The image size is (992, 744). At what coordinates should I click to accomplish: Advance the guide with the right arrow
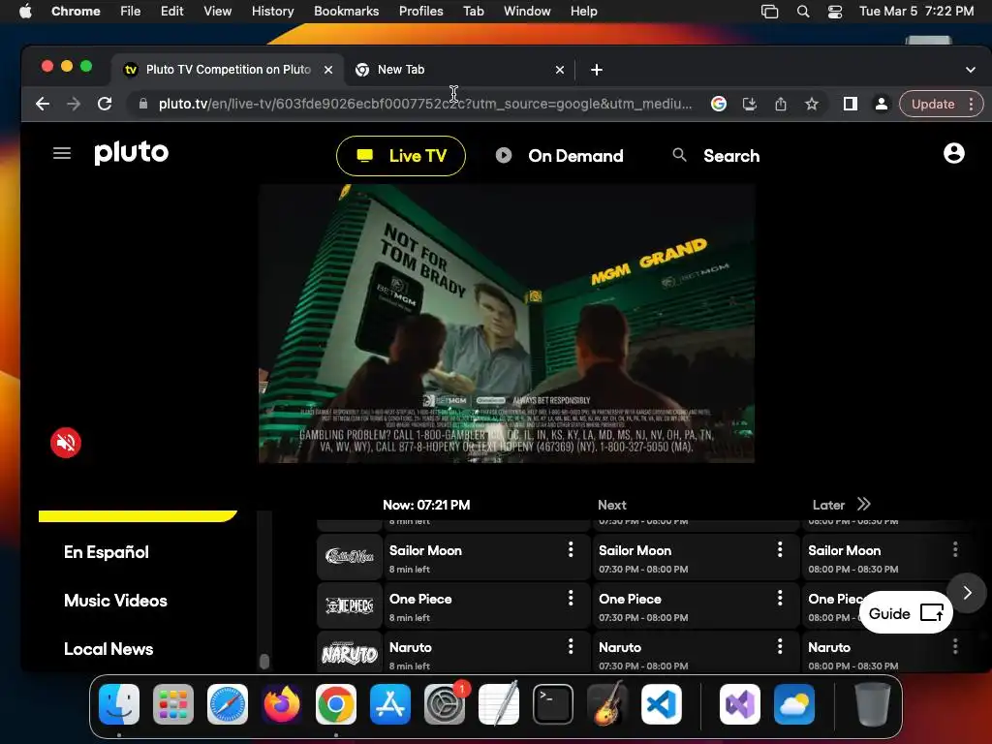click(x=967, y=593)
